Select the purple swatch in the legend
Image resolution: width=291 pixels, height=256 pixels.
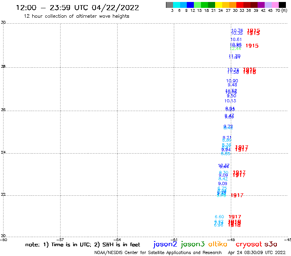click(x=261, y=5)
